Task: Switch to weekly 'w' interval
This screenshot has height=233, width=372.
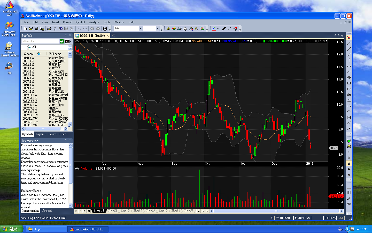Action: (349, 169)
